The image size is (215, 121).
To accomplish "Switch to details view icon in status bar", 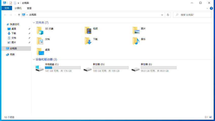I will [x=206, y=117].
